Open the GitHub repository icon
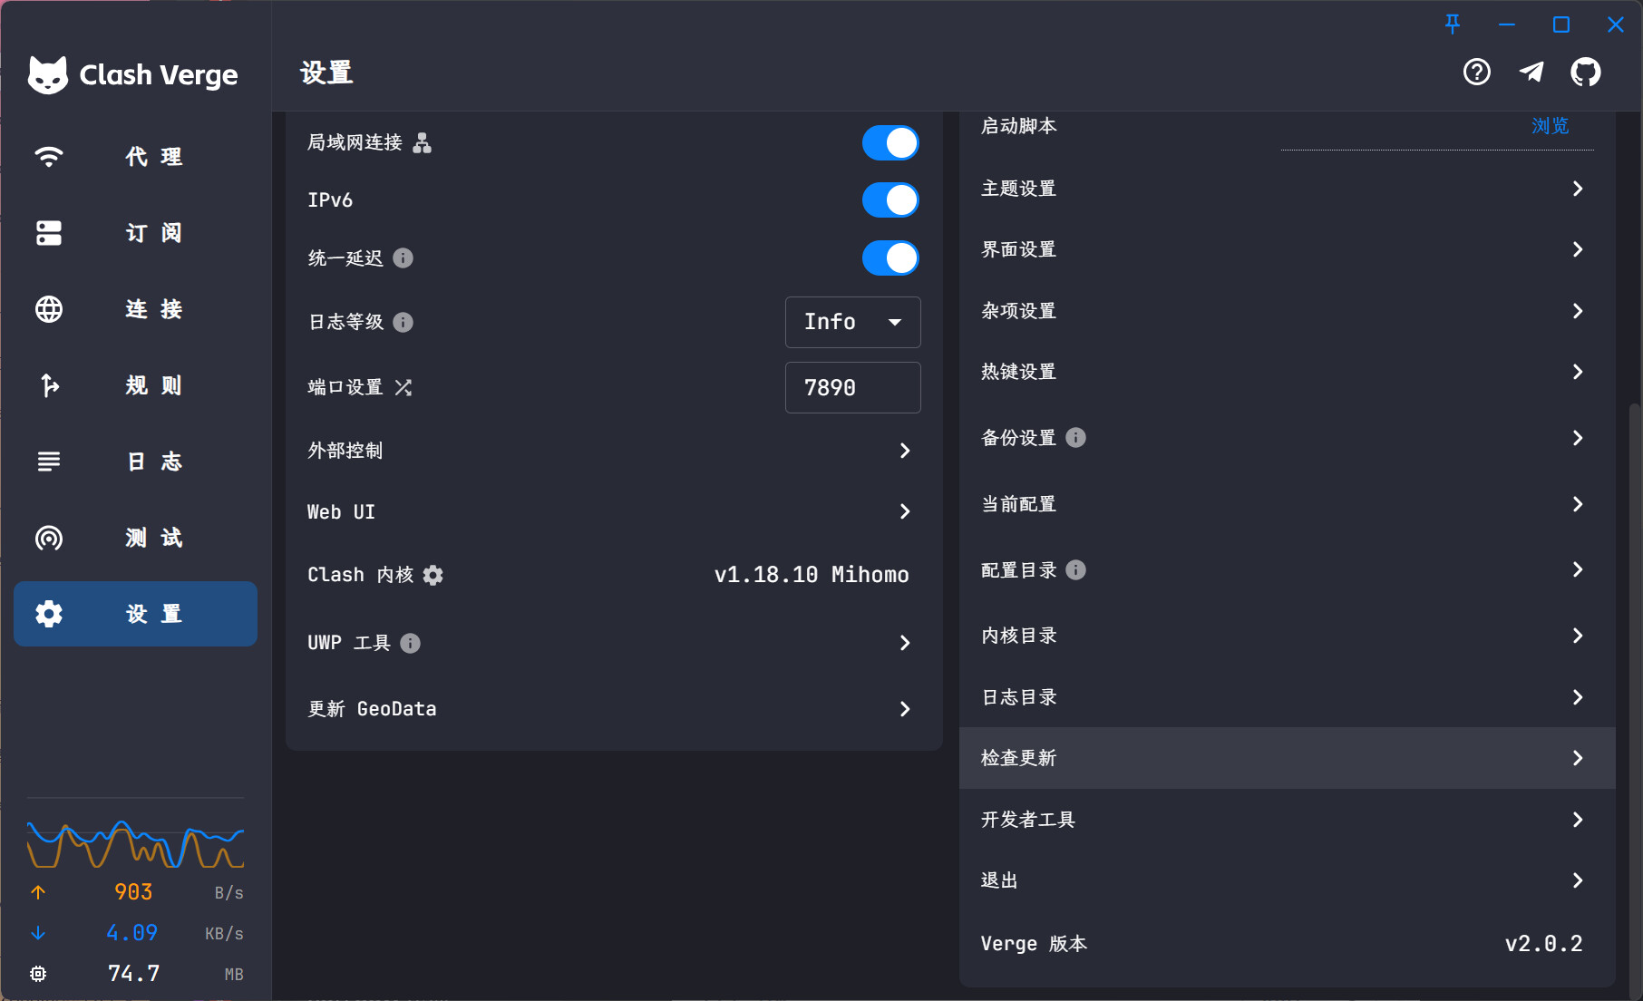The height and width of the screenshot is (1001, 1643). pyautogui.click(x=1585, y=72)
